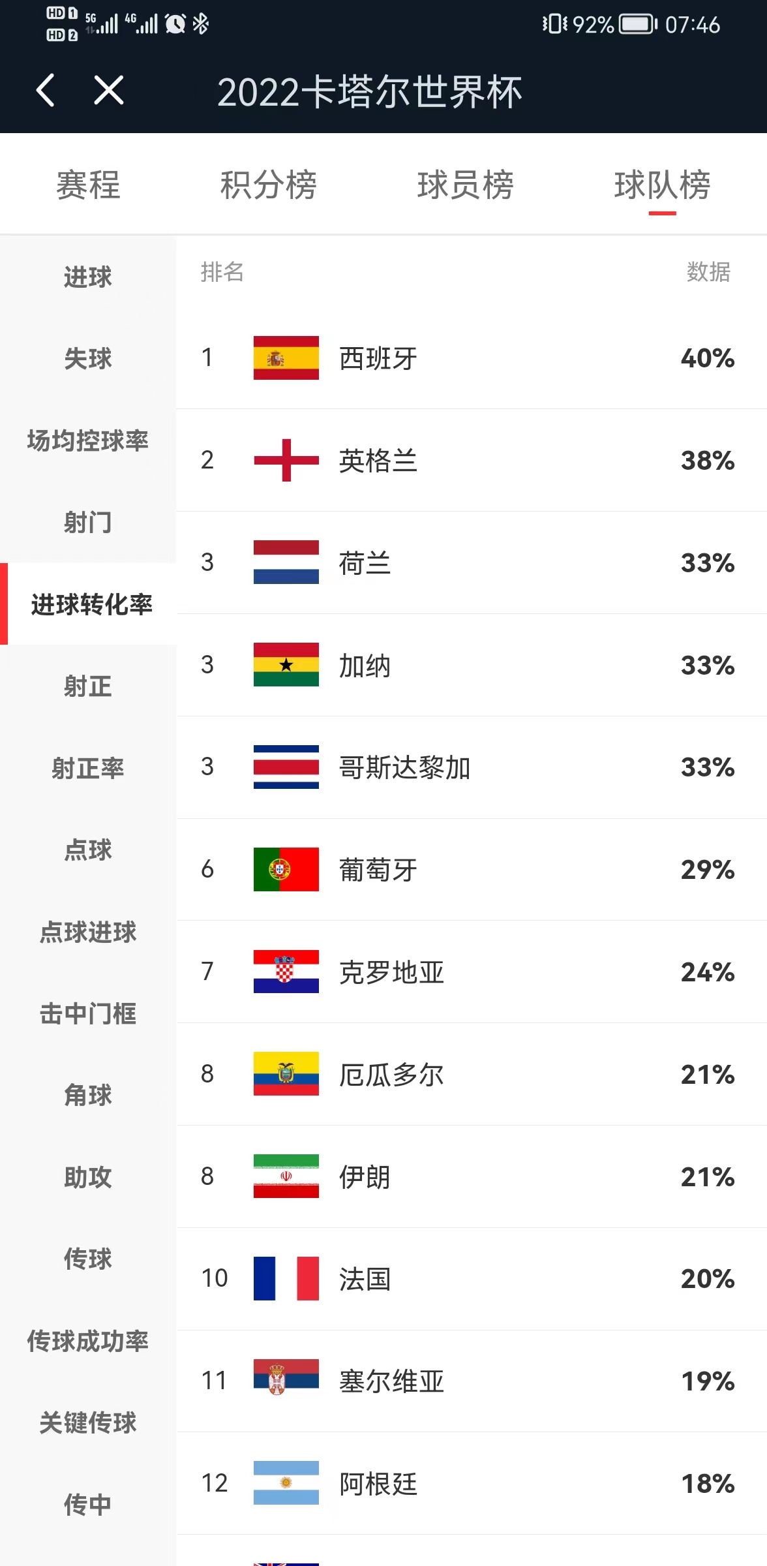Click the France flag icon
Image resolution: width=767 pixels, height=1566 pixels.
[x=286, y=1279]
